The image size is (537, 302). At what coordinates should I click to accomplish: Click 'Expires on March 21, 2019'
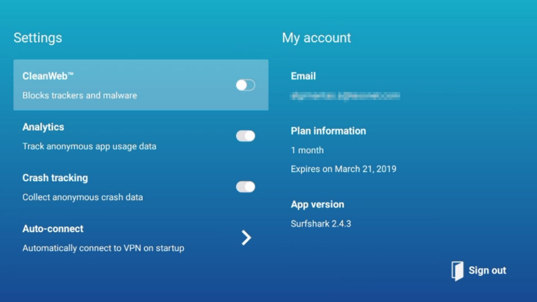coord(344,169)
